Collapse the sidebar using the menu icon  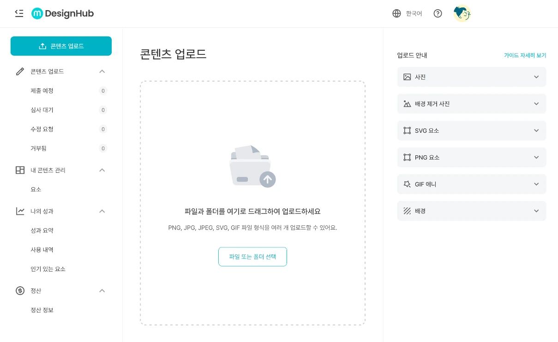19,13
